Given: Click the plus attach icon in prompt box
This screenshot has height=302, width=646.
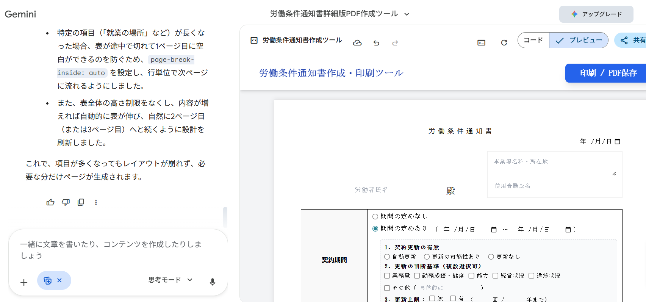Looking at the screenshot, I should coord(24,282).
